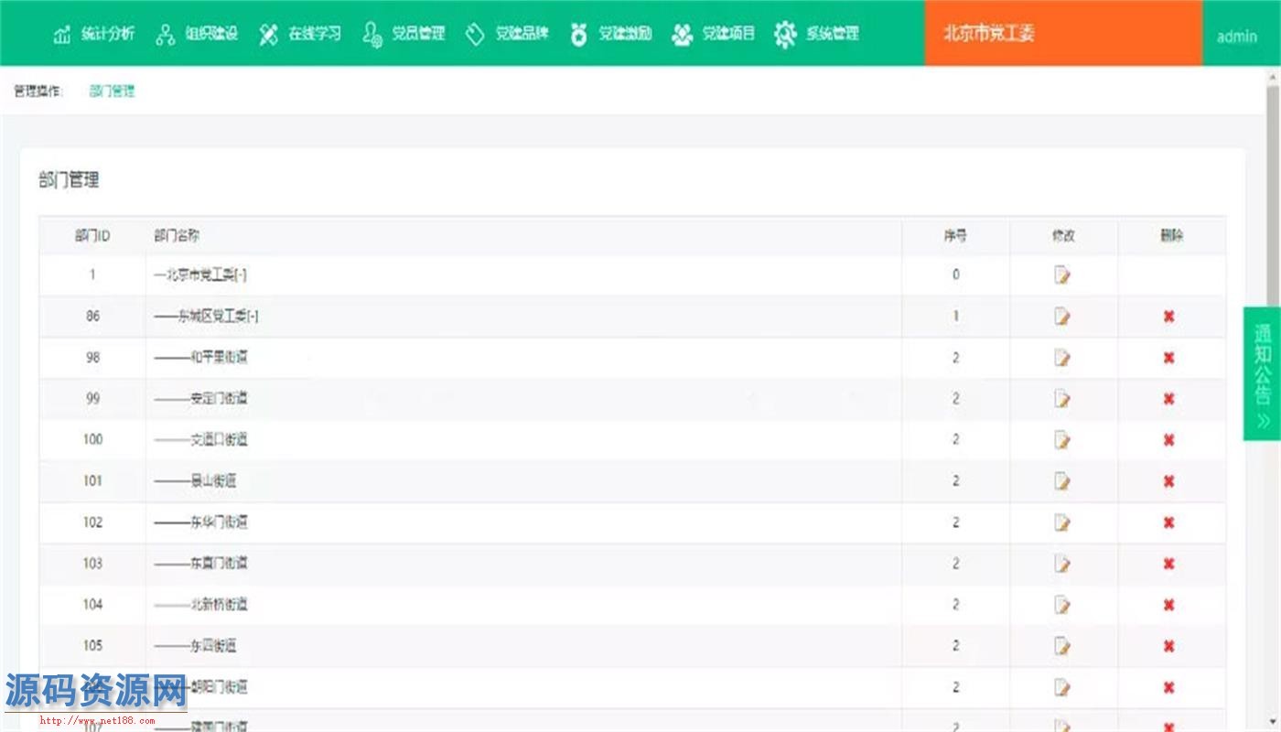Click the 部门管理 panel heading
This screenshot has height=732, width=1281.
[x=69, y=180]
